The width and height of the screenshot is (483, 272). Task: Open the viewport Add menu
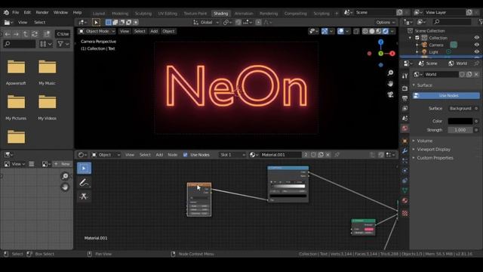[x=154, y=31]
